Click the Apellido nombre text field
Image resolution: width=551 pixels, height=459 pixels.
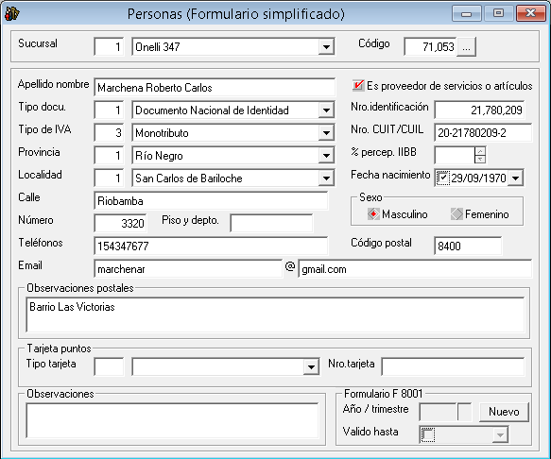[215, 88]
